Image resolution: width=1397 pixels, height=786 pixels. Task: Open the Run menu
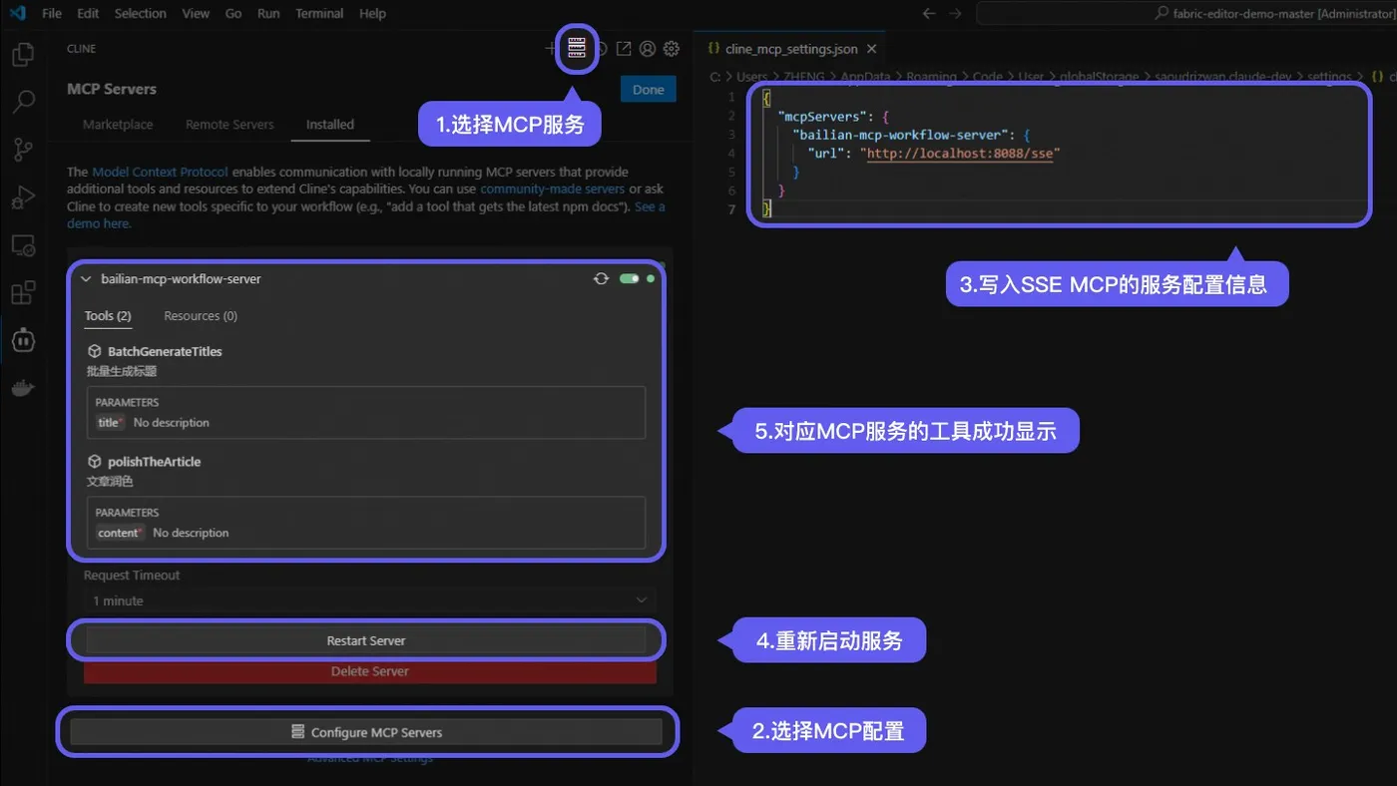pyautogui.click(x=268, y=13)
